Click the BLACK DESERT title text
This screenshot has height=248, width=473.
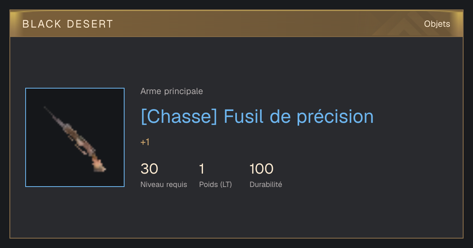pos(68,24)
